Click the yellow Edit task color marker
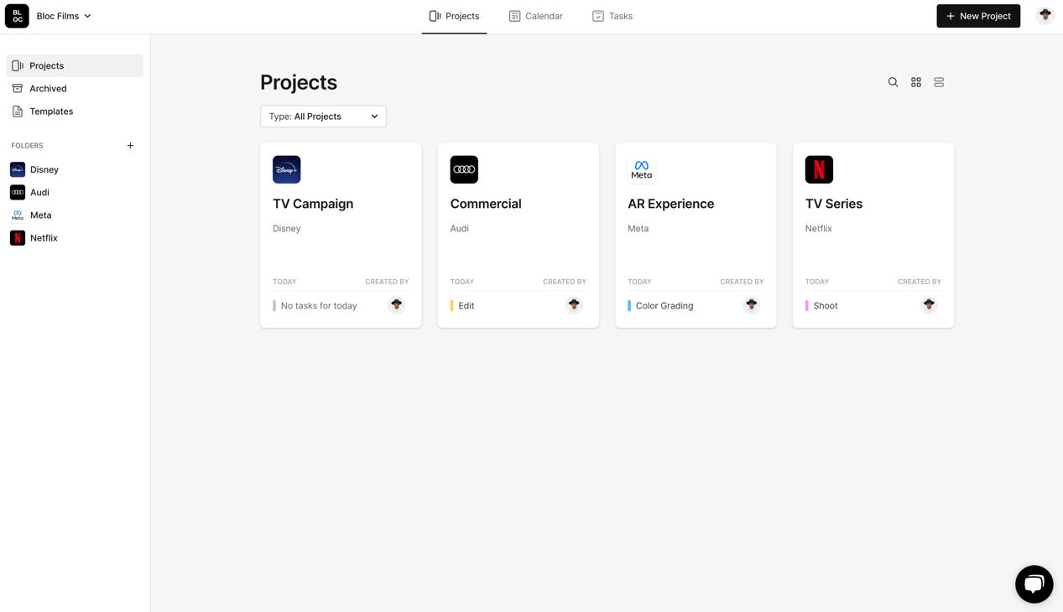 452,306
